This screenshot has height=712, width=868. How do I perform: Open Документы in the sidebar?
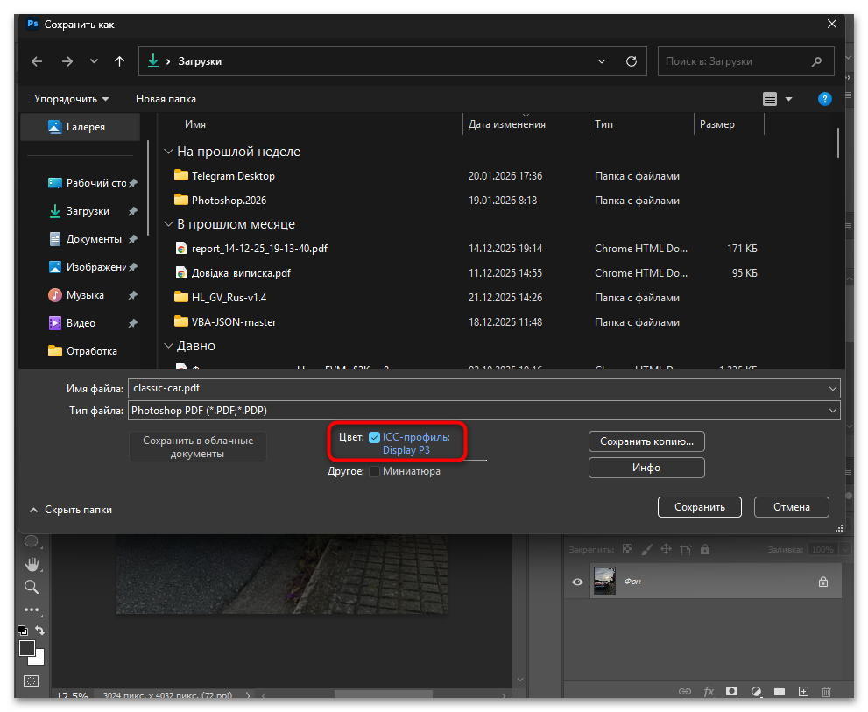click(94, 239)
